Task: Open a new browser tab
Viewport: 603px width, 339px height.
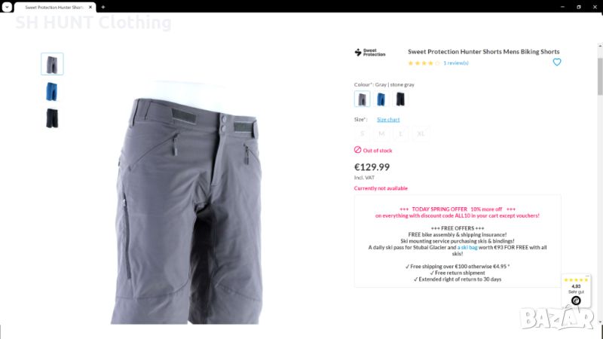Action: [x=103, y=7]
